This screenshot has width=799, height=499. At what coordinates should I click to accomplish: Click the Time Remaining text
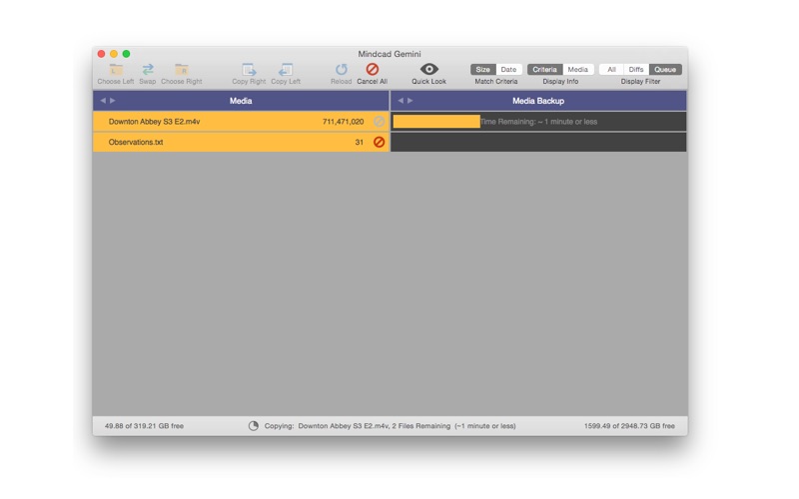538,122
